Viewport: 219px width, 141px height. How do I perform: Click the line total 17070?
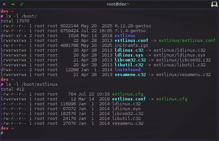pos(15,21)
